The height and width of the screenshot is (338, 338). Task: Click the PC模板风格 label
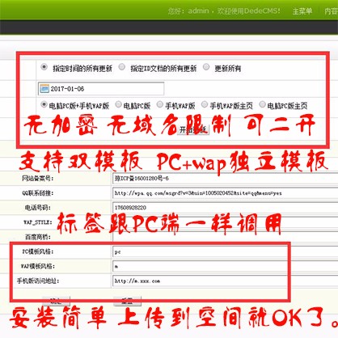click(38, 251)
